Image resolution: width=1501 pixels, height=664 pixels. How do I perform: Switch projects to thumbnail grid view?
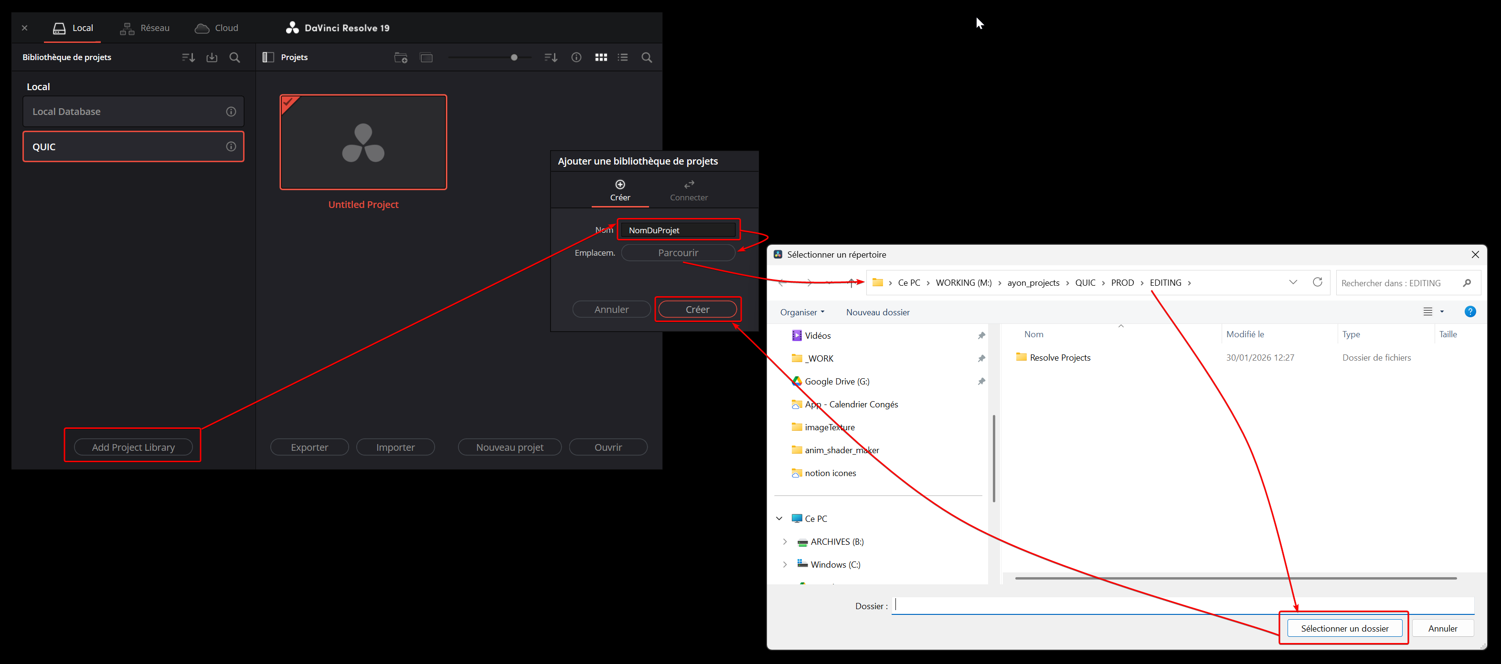(x=601, y=58)
